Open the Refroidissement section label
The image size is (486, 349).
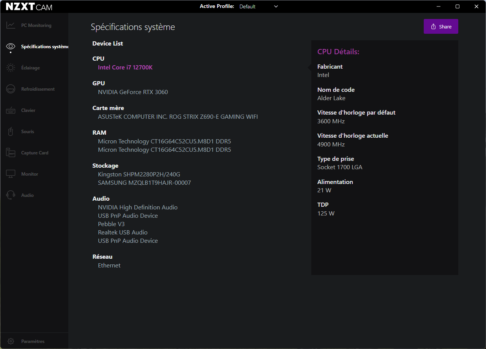pos(38,89)
